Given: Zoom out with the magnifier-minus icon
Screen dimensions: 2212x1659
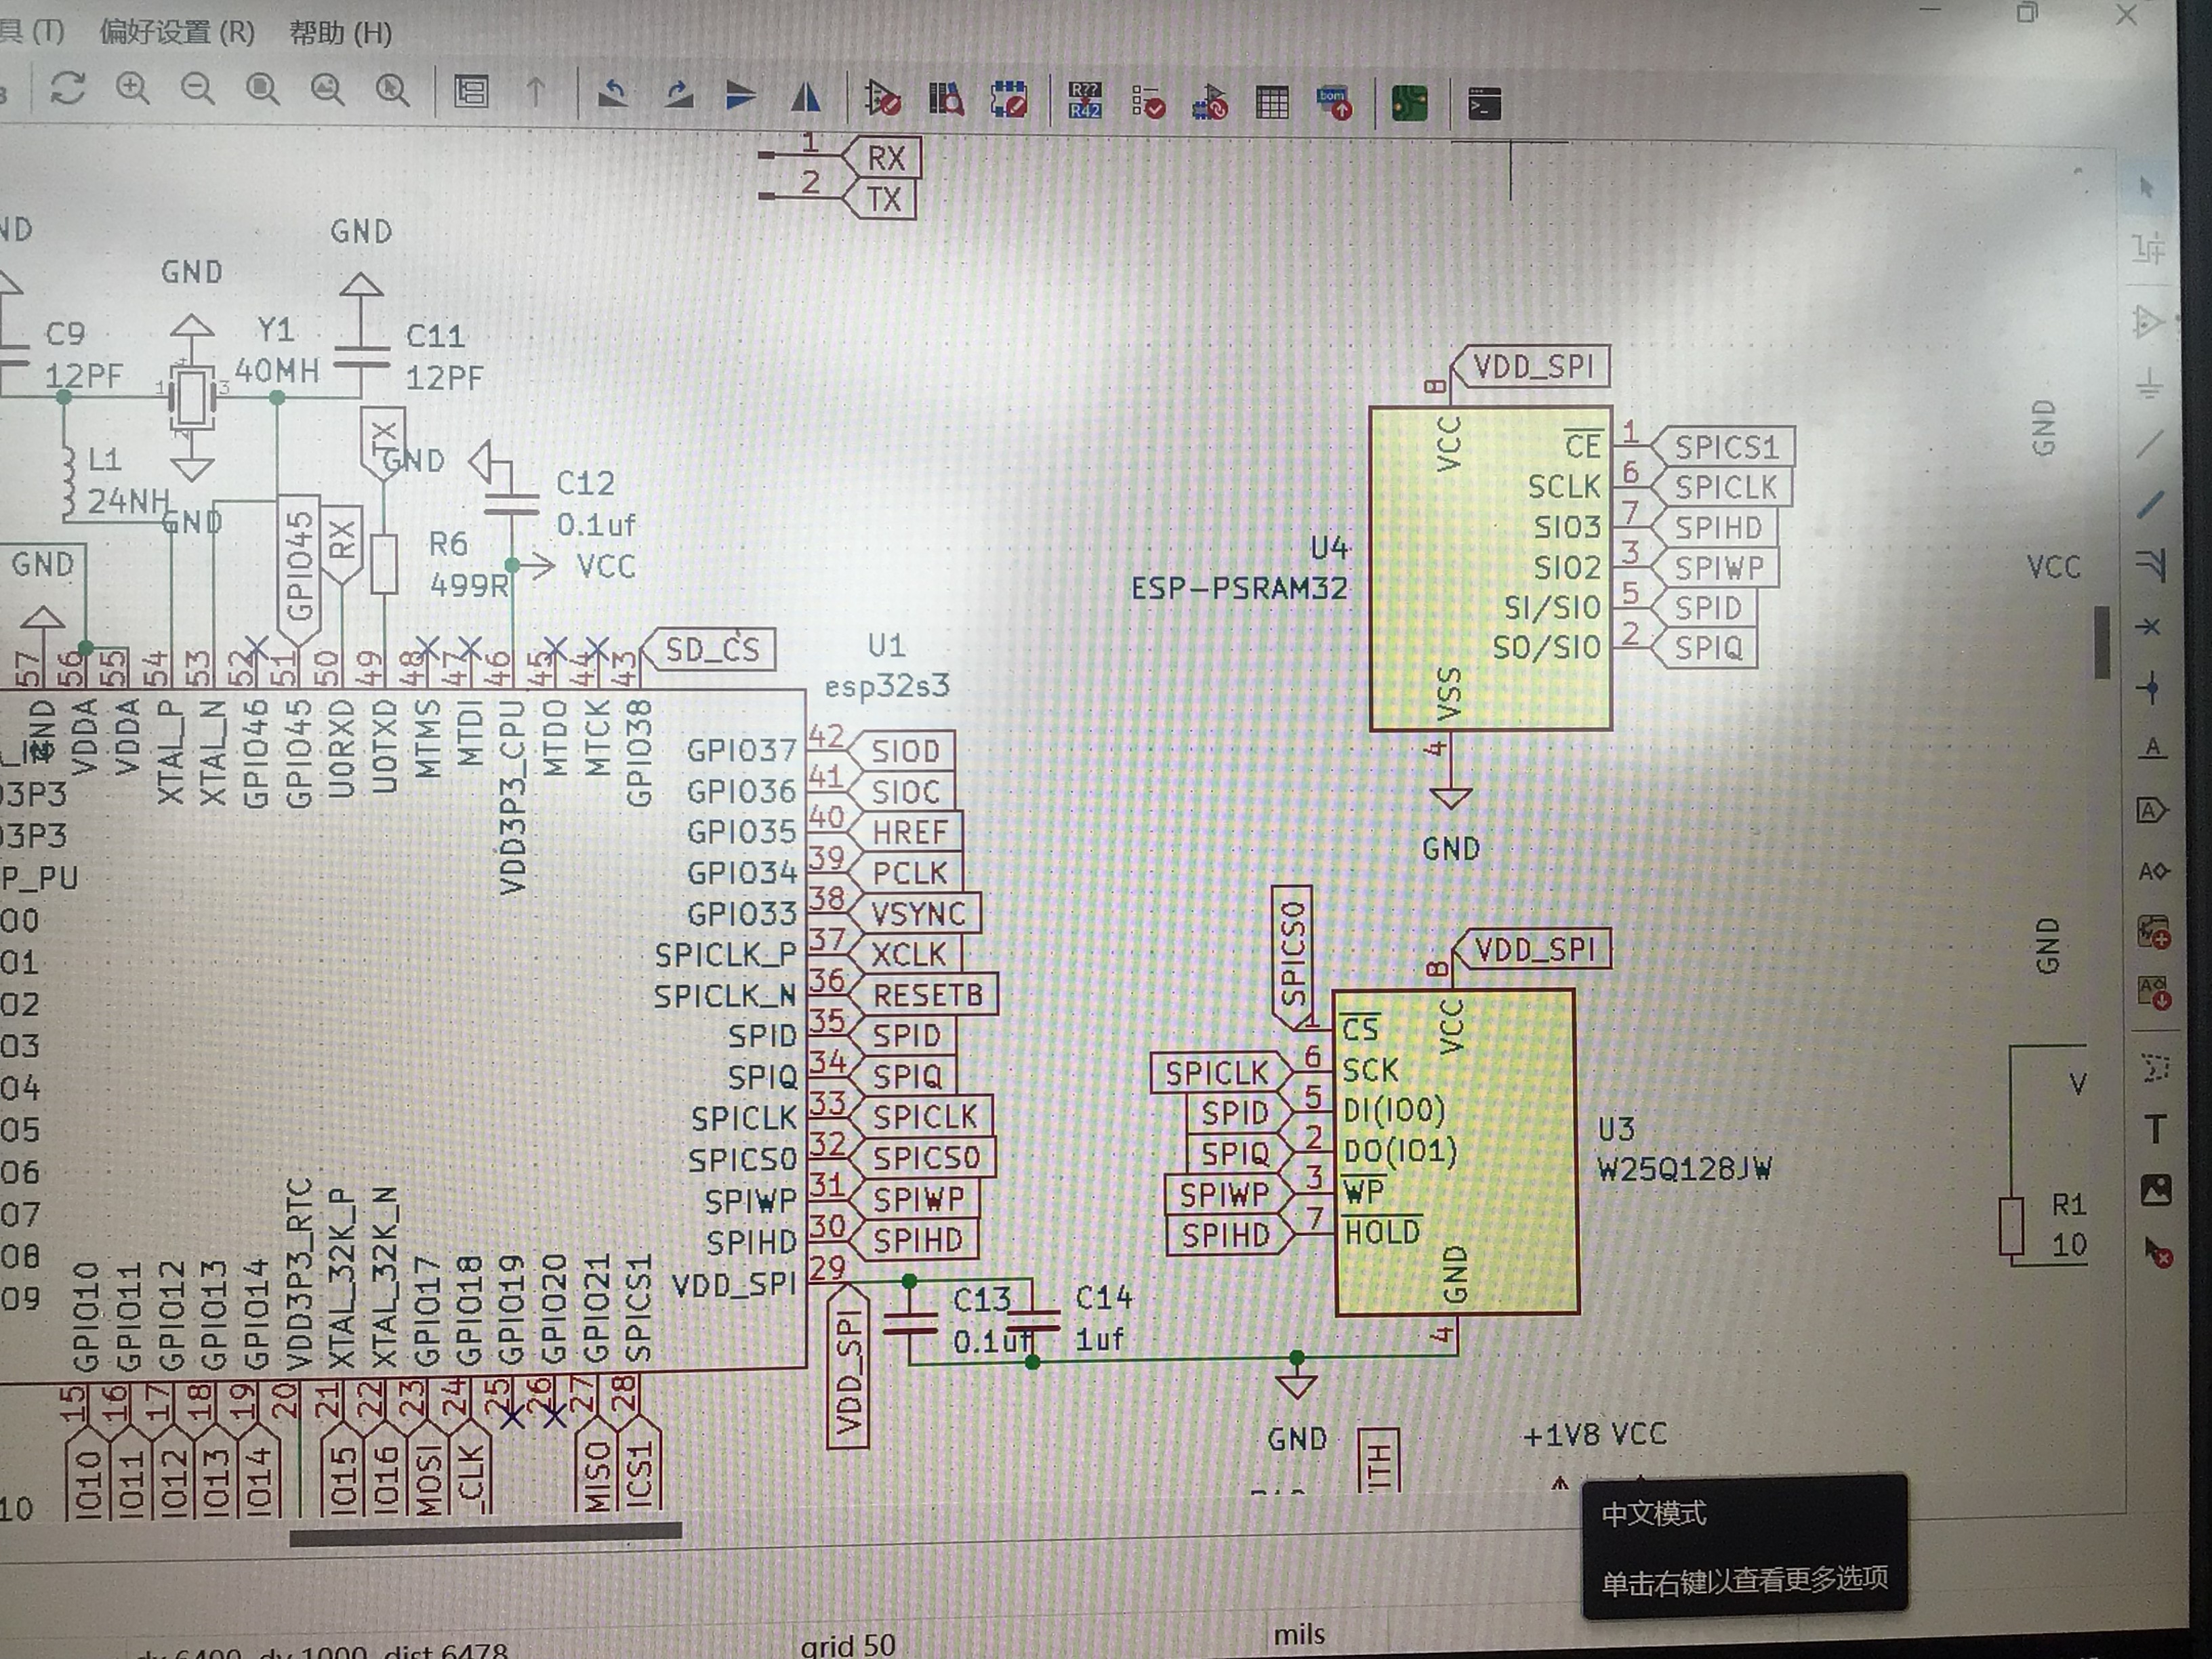Looking at the screenshot, I should coord(198,90).
